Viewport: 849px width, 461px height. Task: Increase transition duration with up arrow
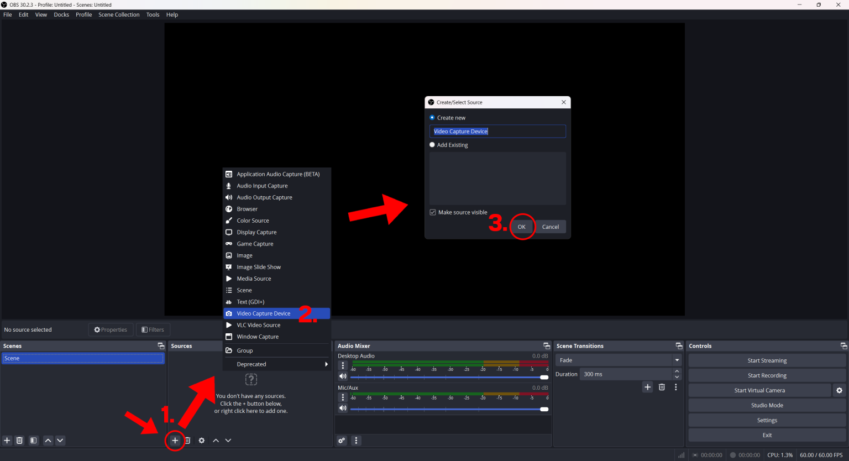pos(677,371)
